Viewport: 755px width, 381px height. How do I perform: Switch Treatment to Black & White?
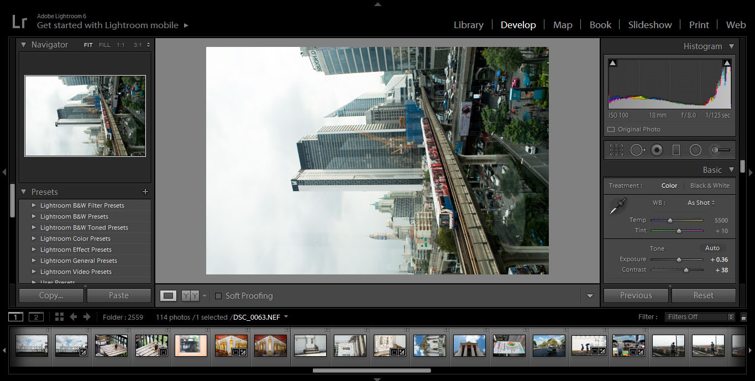click(710, 186)
